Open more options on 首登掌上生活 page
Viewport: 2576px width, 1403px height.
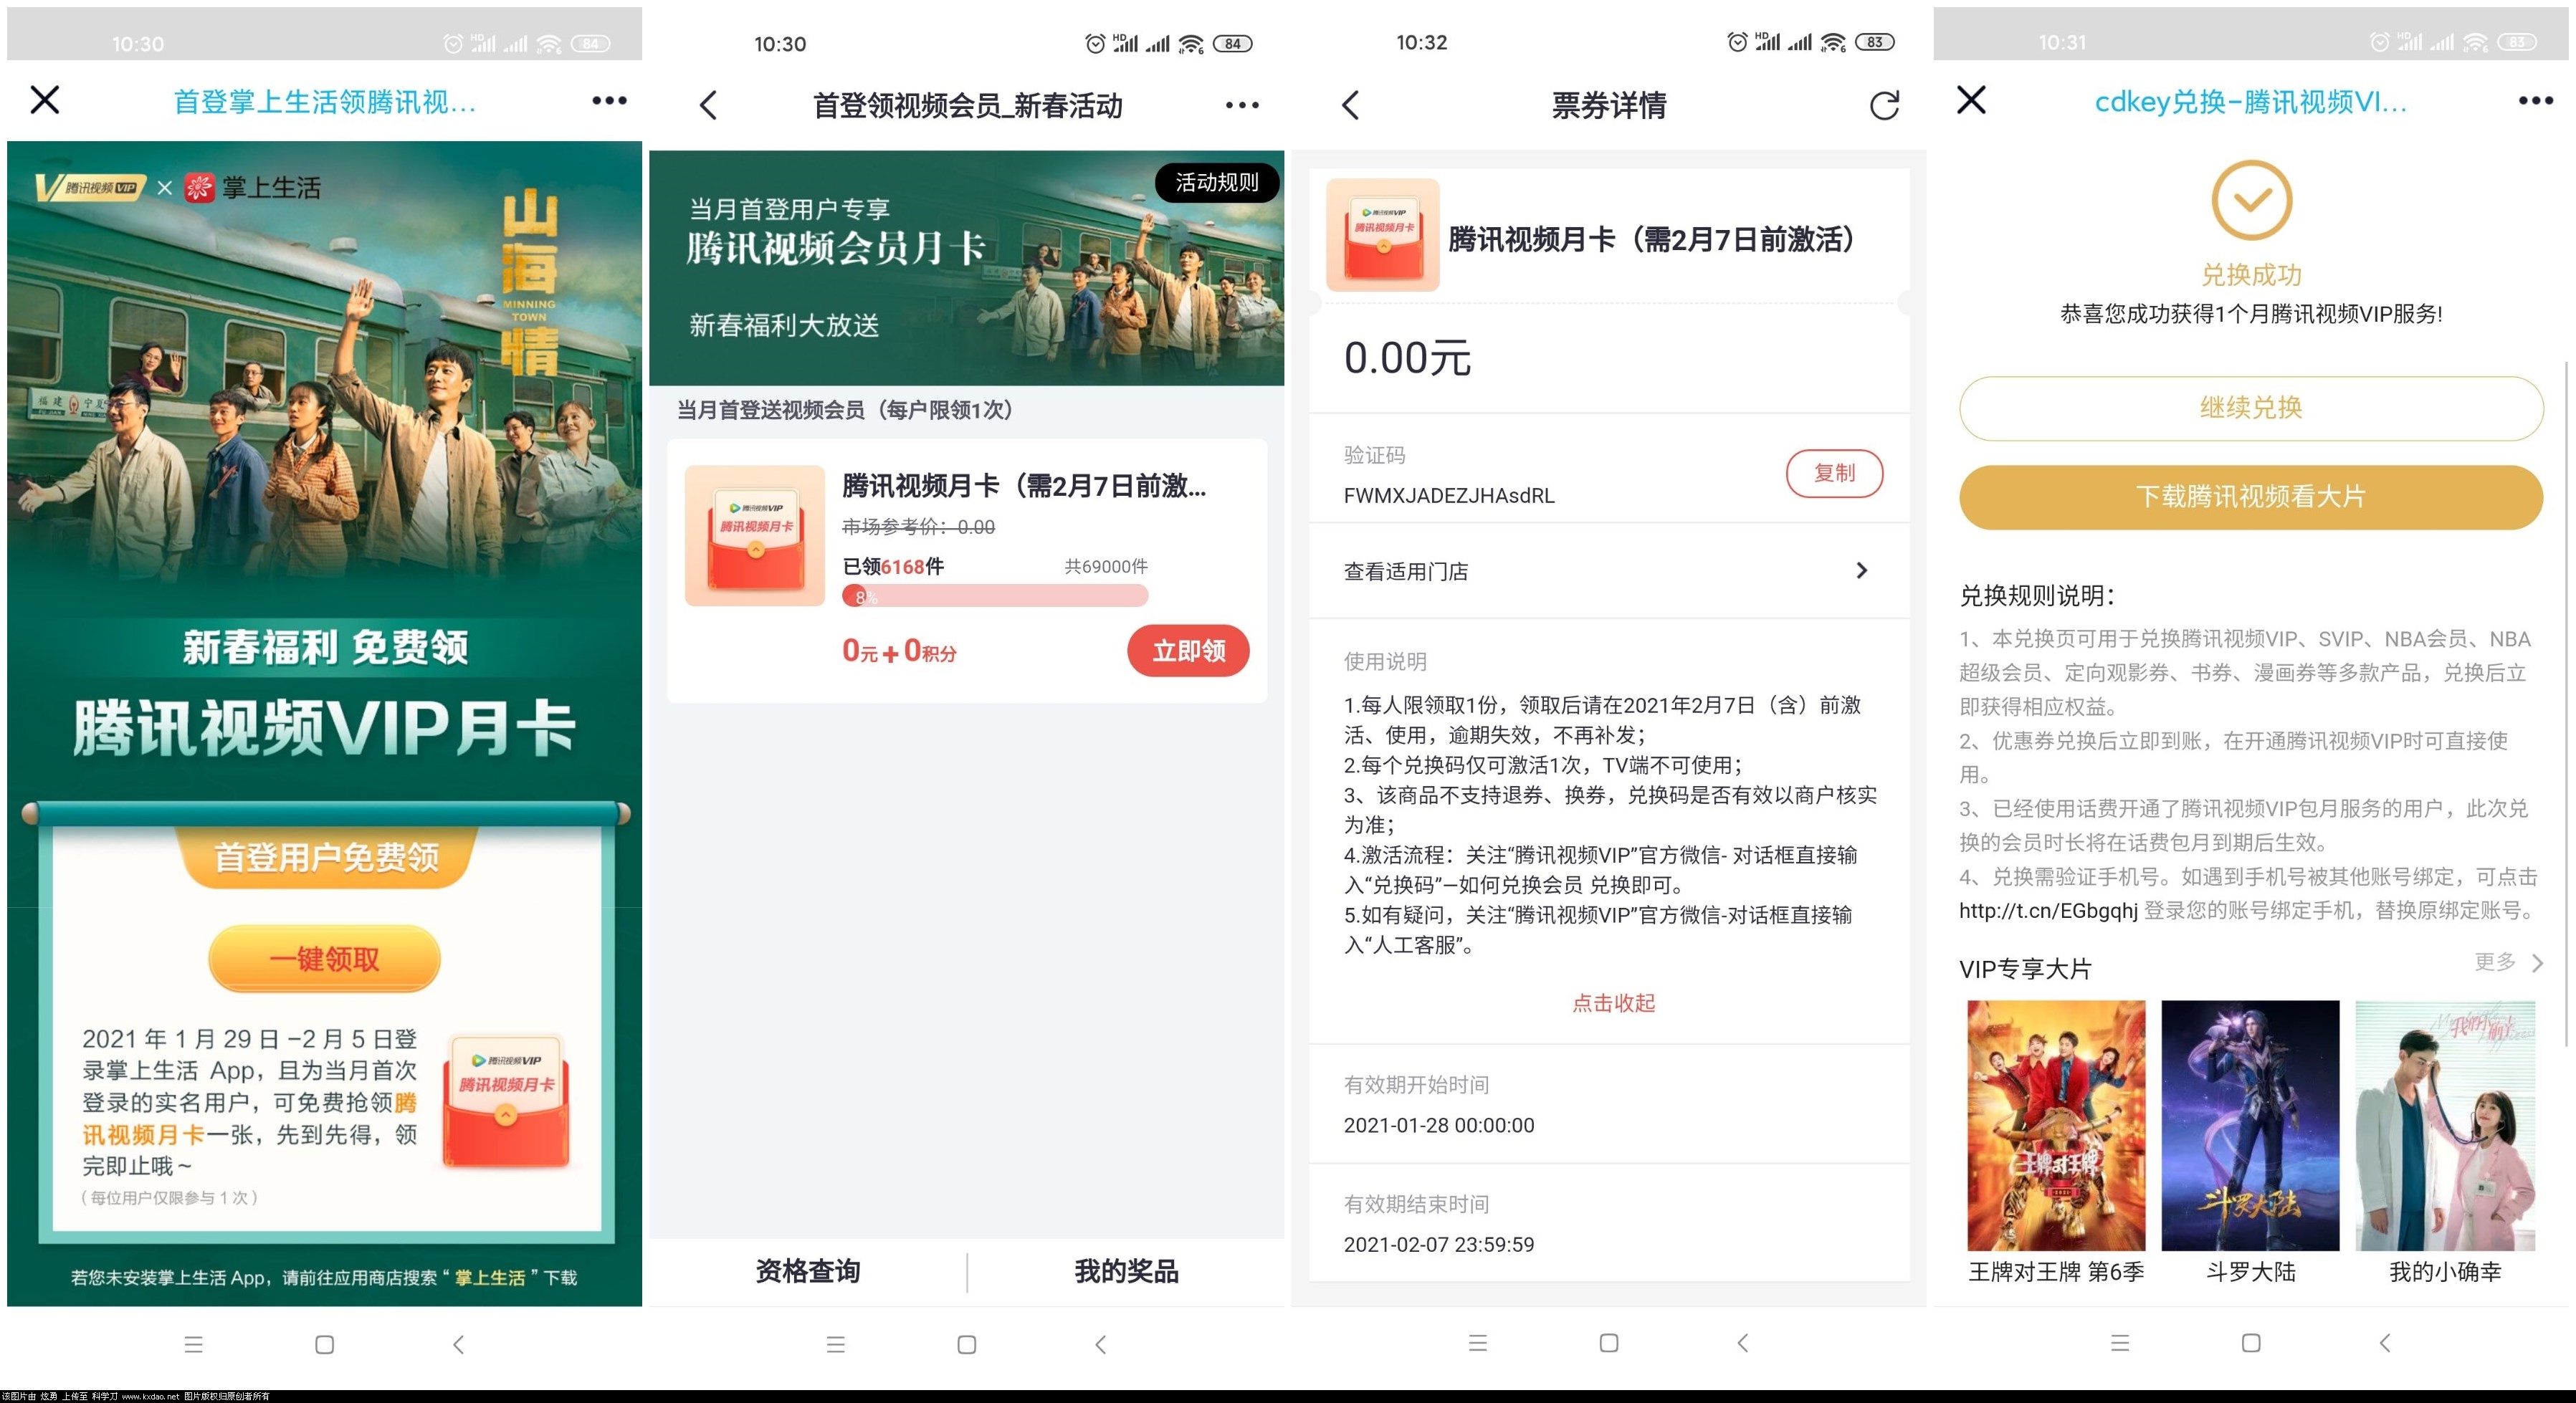[609, 100]
